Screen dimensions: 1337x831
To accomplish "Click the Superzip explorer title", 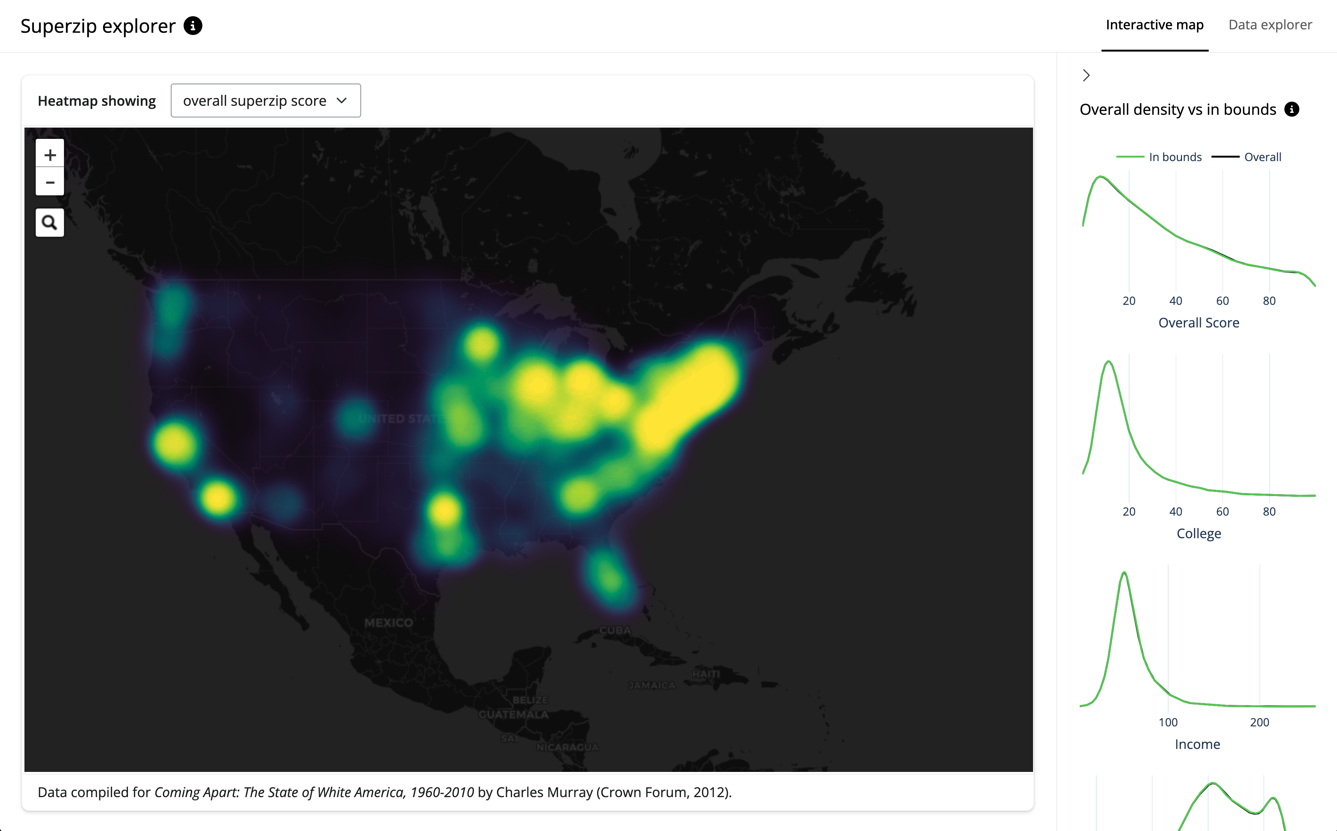I will (x=98, y=26).
